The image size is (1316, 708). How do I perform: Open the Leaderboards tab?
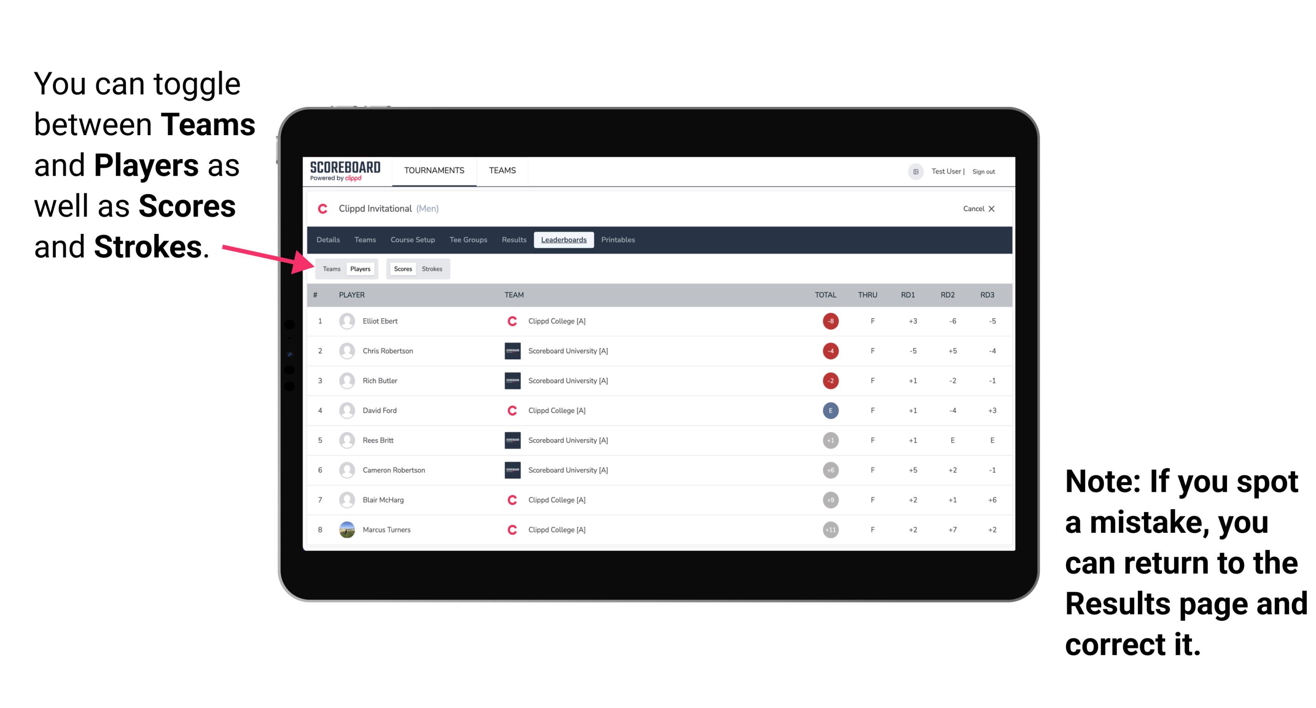pyautogui.click(x=563, y=240)
